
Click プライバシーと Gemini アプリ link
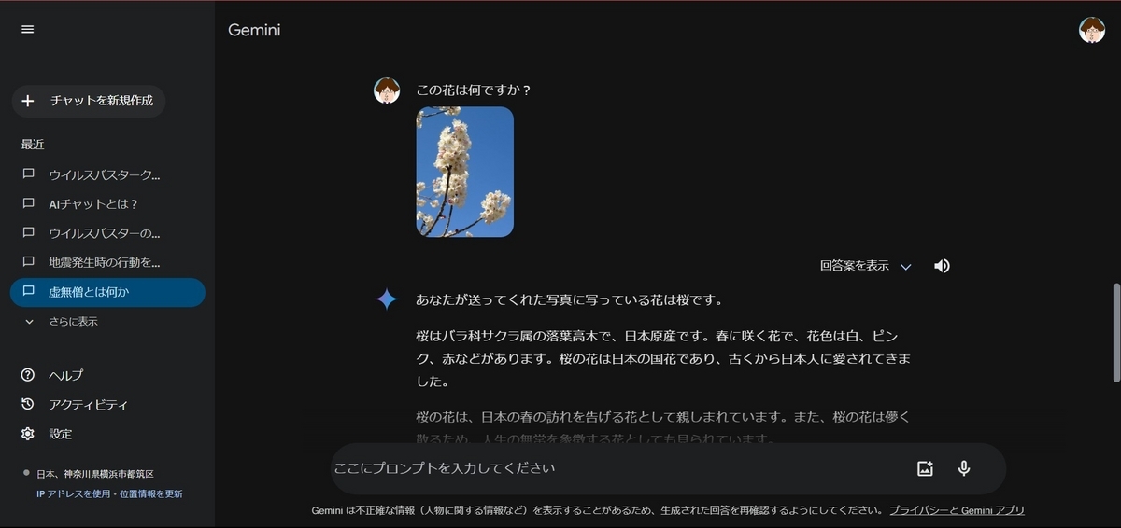click(x=957, y=510)
